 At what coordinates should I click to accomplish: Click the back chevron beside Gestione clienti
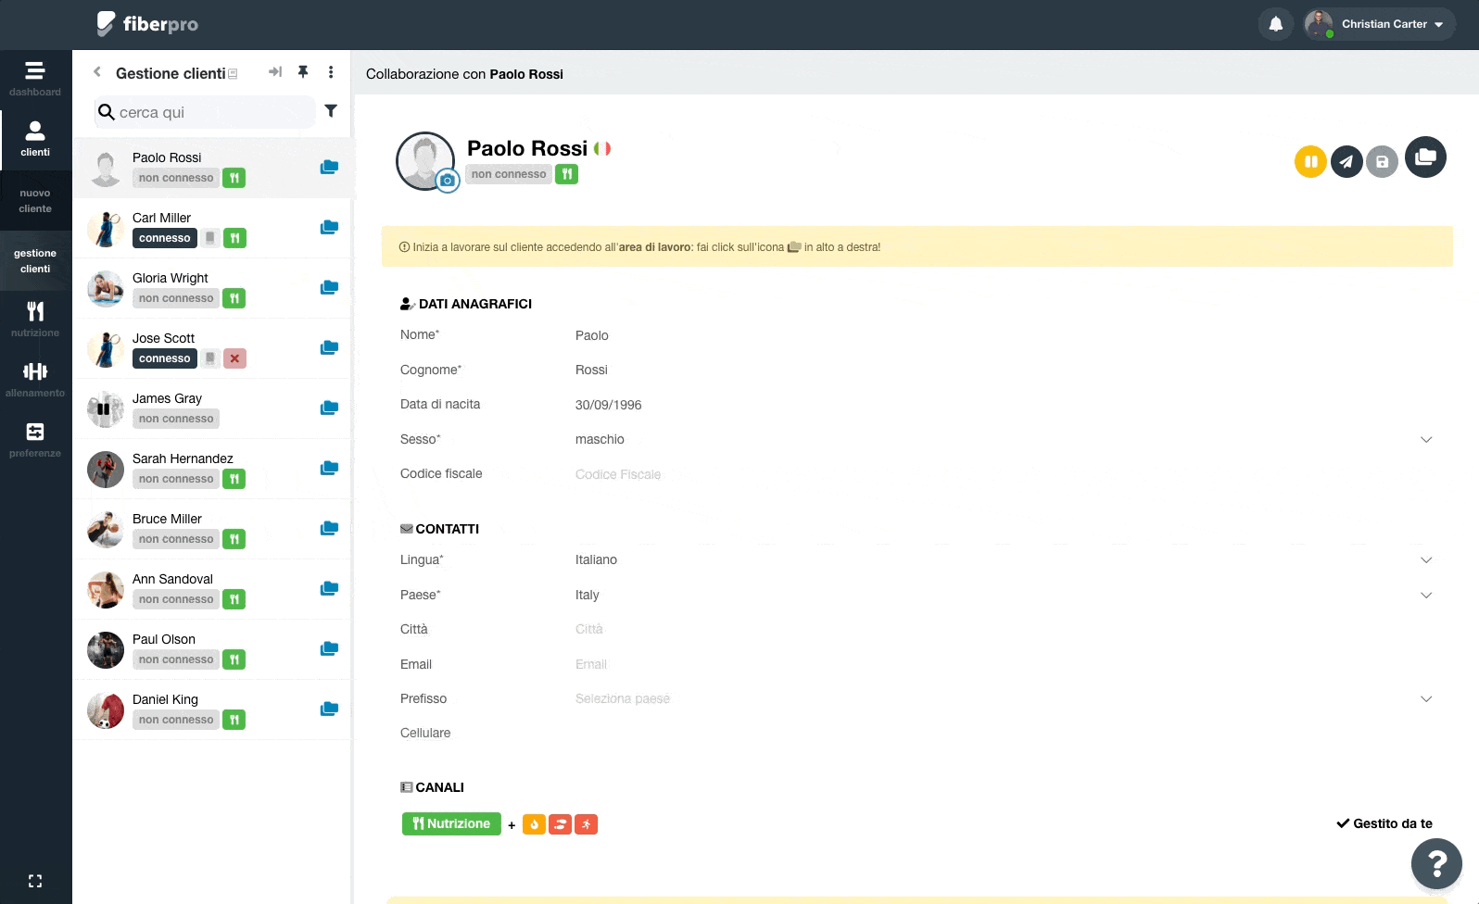(96, 72)
